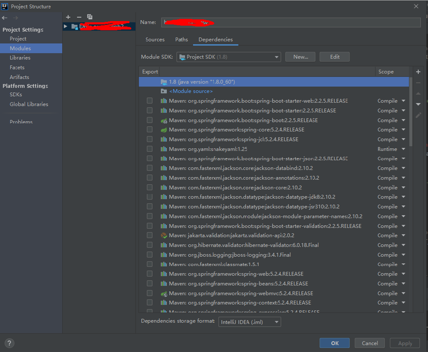
Task: Open help with question mark icon
Action: point(9,343)
